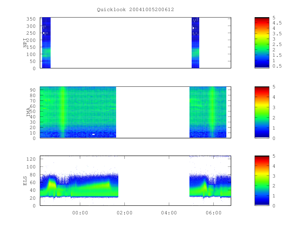Click the '3.5' label on NPI colorbar
The width and height of the screenshot is (308, 231).
277,34
